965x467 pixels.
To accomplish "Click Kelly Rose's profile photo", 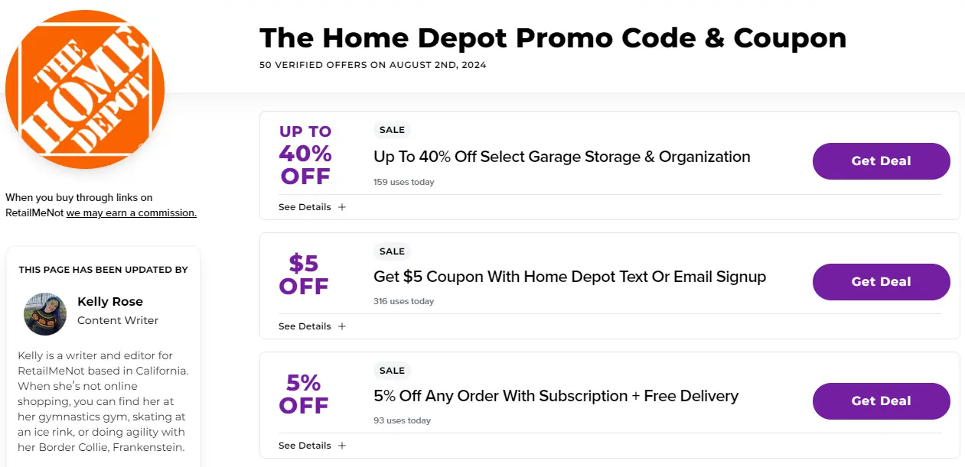I will pyautogui.click(x=46, y=313).
